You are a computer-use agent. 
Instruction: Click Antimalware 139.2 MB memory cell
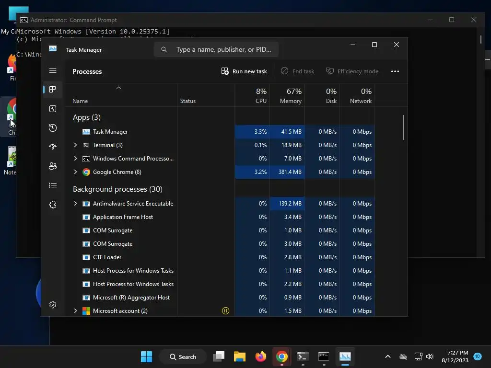pos(287,203)
